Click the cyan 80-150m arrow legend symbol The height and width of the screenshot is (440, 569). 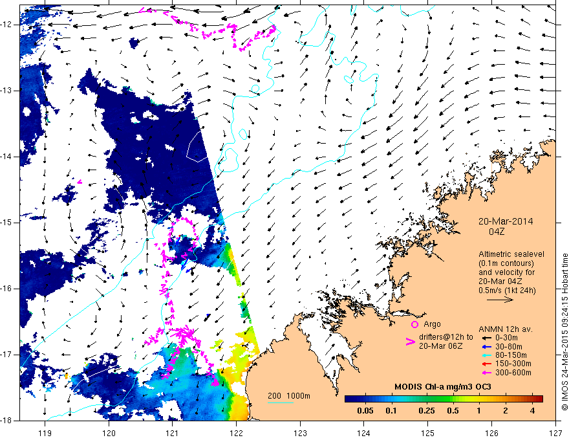tap(486, 355)
